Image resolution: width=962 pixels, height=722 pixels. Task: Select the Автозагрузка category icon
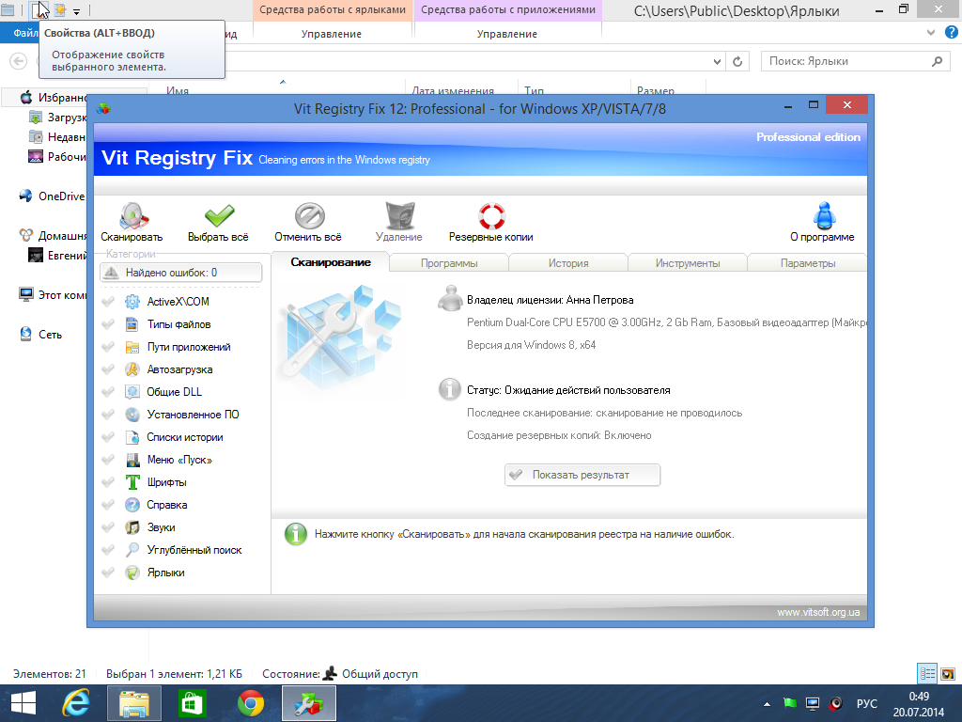132,369
